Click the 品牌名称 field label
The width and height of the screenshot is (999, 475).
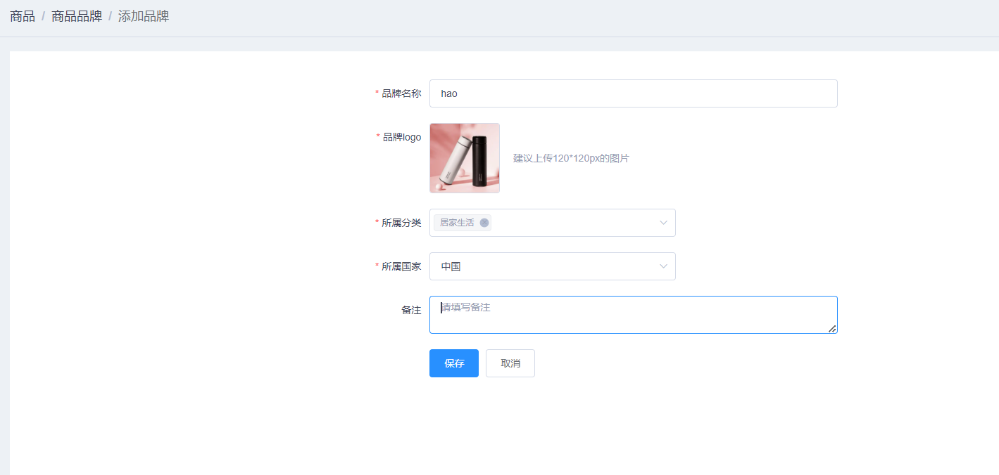401,93
